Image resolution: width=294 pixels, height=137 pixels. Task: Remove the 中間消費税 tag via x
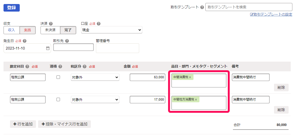[x=190, y=77]
